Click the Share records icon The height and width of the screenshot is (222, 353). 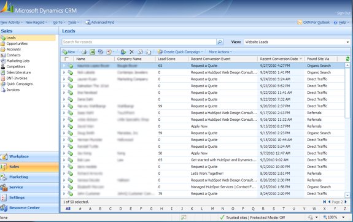pos(140,52)
